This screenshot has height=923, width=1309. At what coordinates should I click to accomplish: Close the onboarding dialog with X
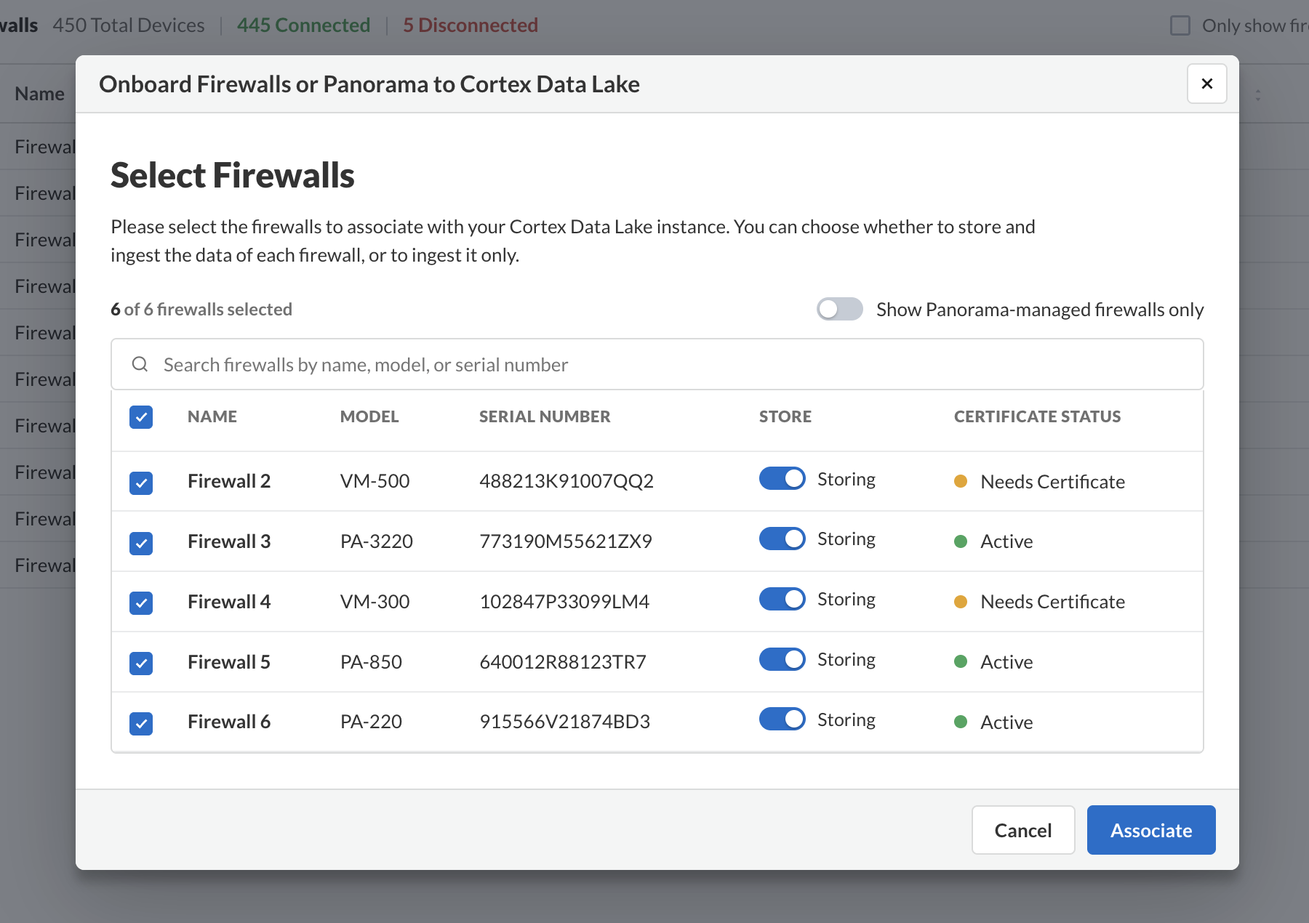1206,84
